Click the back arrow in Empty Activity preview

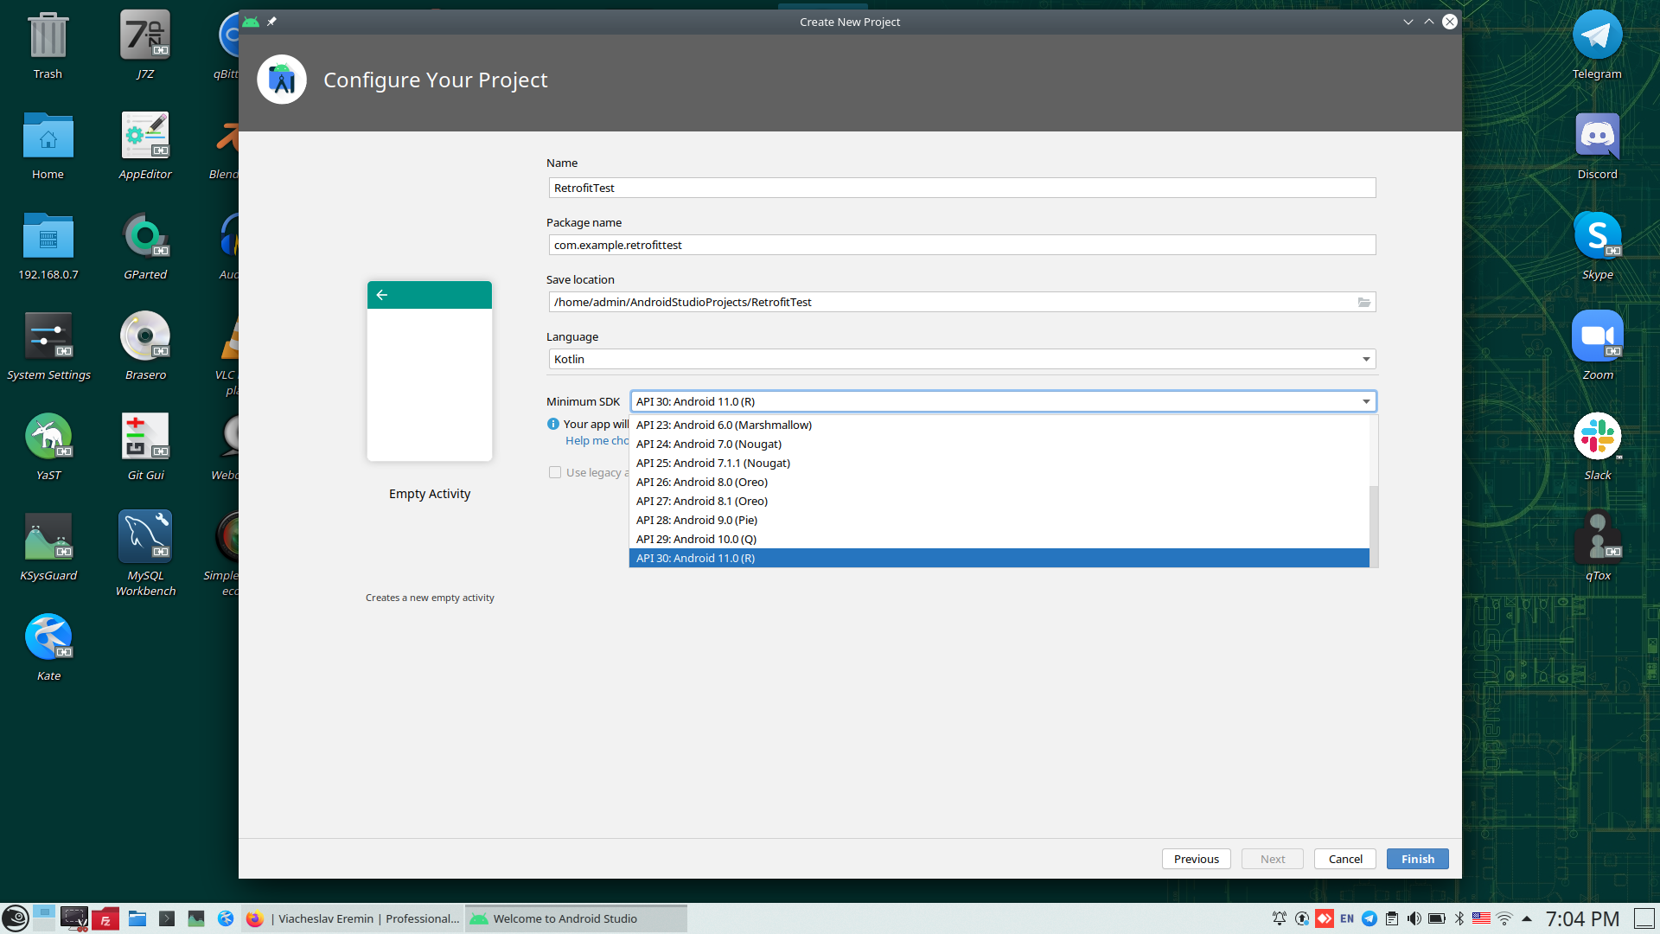(382, 295)
